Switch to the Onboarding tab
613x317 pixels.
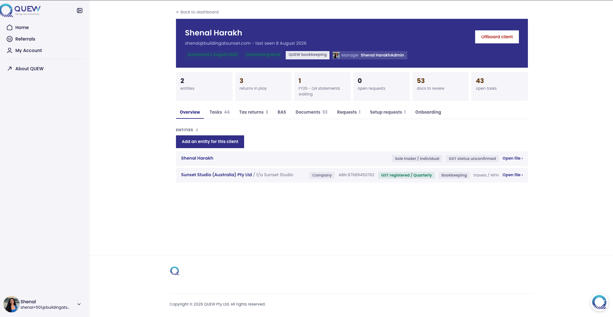pos(428,112)
